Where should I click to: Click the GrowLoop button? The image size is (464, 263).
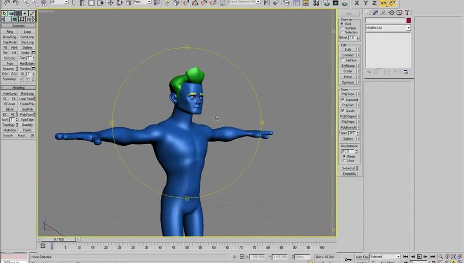click(27, 37)
